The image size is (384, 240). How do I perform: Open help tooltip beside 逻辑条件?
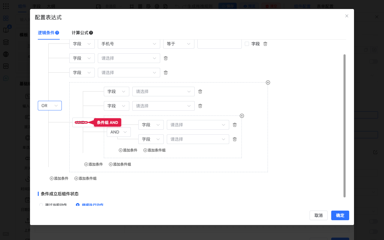[57, 33]
